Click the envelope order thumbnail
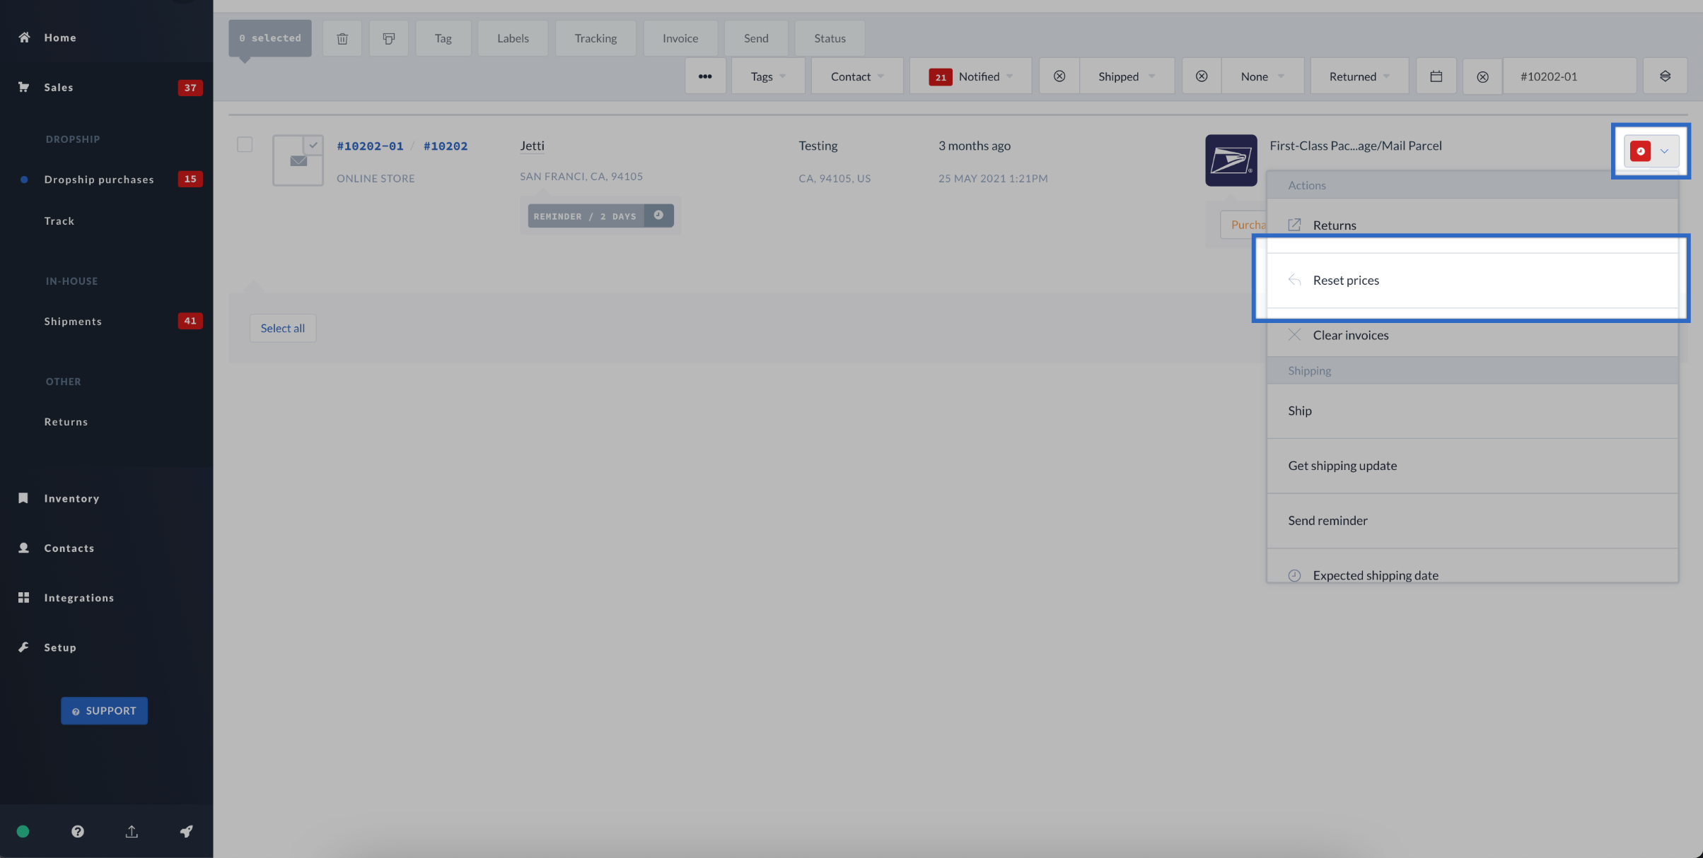This screenshot has height=858, width=1703. [298, 160]
